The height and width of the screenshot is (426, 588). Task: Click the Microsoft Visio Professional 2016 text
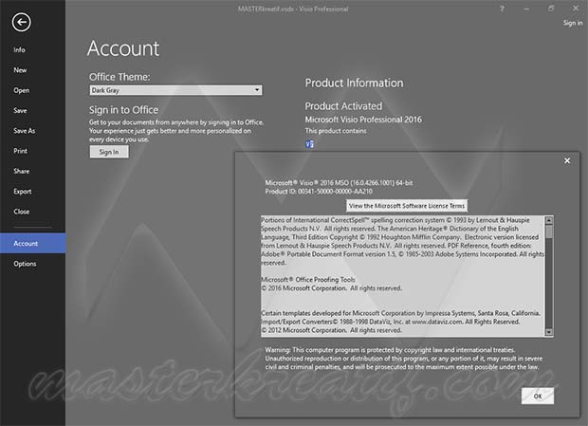(363, 120)
